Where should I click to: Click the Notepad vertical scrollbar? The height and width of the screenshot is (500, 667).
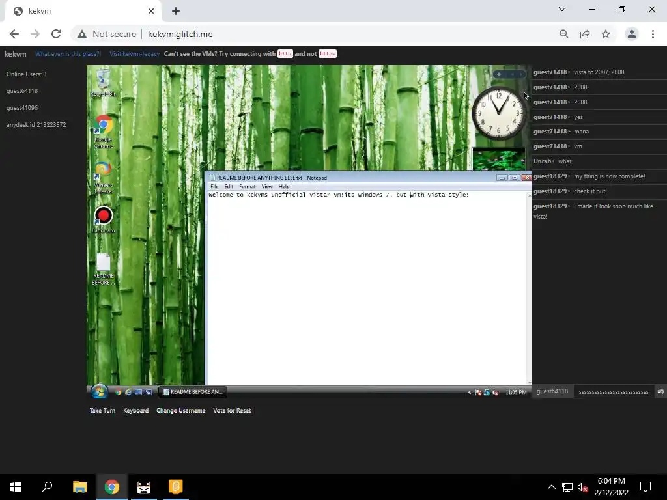(x=529, y=288)
